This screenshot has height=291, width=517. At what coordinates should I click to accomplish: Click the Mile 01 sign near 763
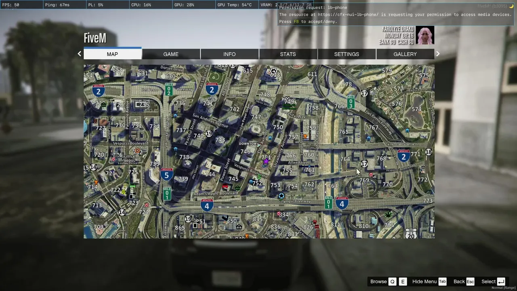tap(329, 202)
